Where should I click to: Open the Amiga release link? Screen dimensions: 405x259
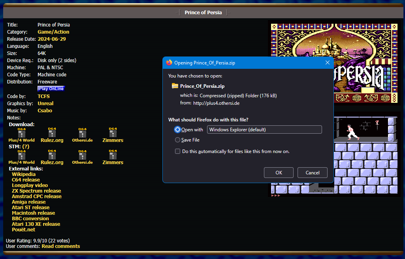(x=29, y=202)
